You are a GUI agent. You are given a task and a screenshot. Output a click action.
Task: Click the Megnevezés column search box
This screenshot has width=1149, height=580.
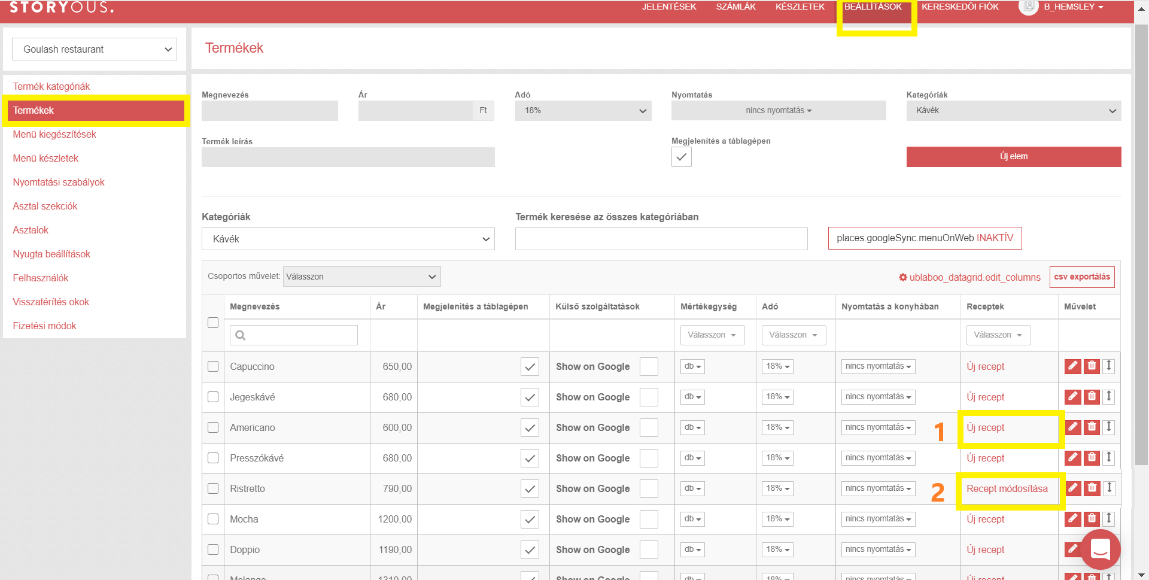point(294,335)
